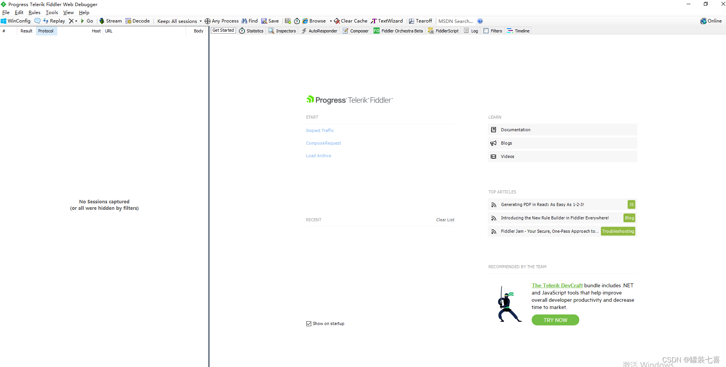
Task: Sort sessions by URL column header
Action: (x=144, y=31)
